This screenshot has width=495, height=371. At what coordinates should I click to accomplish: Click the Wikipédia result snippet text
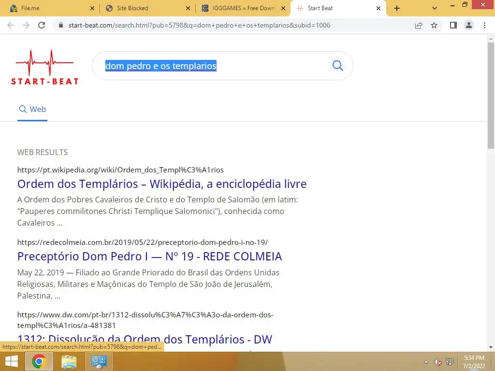pos(158,212)
